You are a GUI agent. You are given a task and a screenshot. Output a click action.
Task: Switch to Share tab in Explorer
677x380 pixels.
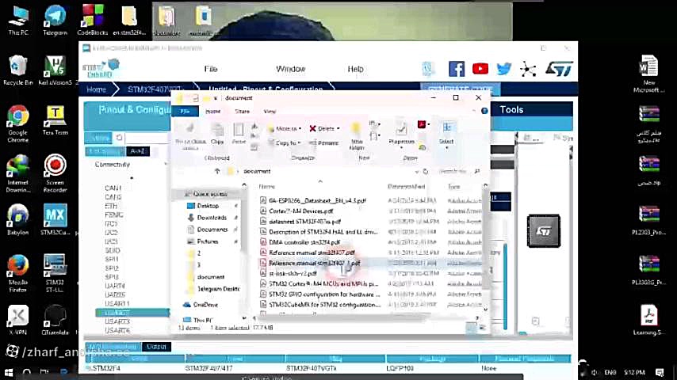[243, 112]
